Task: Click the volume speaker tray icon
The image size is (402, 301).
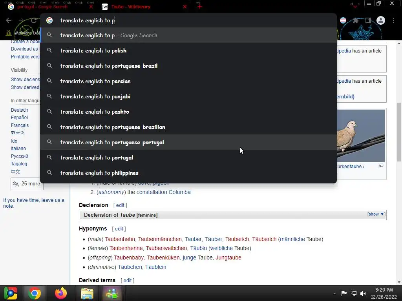Action: pyautogui.click(x=363, y=294)
